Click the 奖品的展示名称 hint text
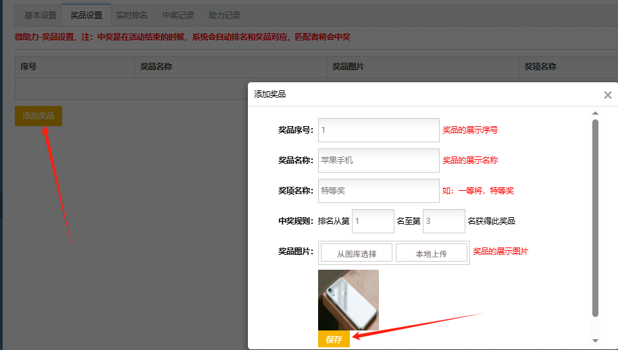The width and height of the screenshot is (618, 350). 470,161
